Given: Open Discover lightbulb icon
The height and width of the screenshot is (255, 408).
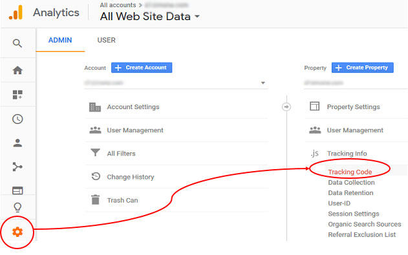Looking at the screenshot, I should [x=17, y=207].
